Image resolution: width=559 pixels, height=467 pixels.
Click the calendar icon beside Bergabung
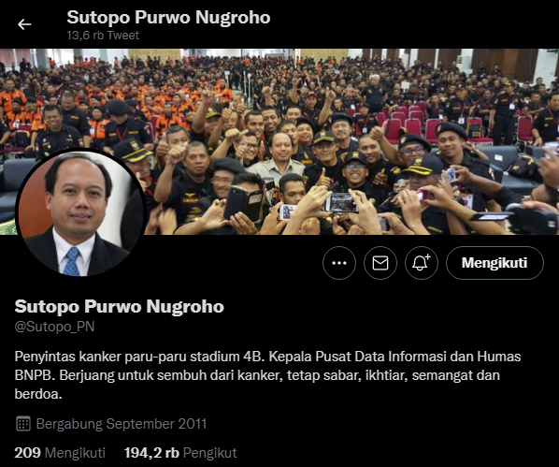point(23,424)
